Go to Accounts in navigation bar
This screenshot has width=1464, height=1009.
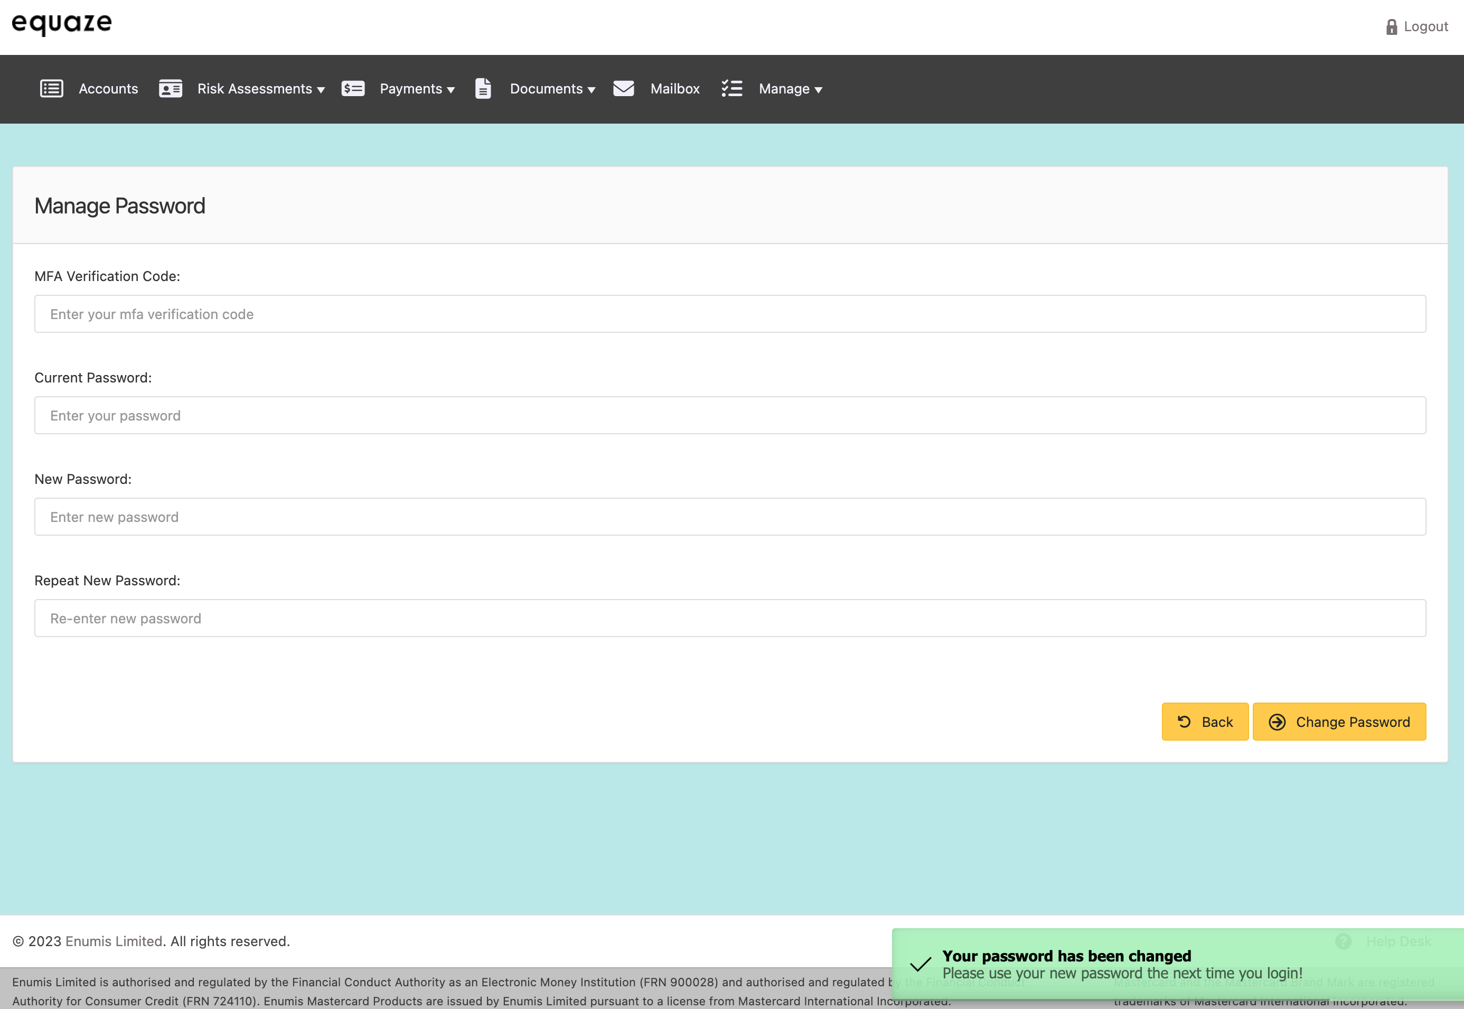pyautogui.click(x=108, y=89)
